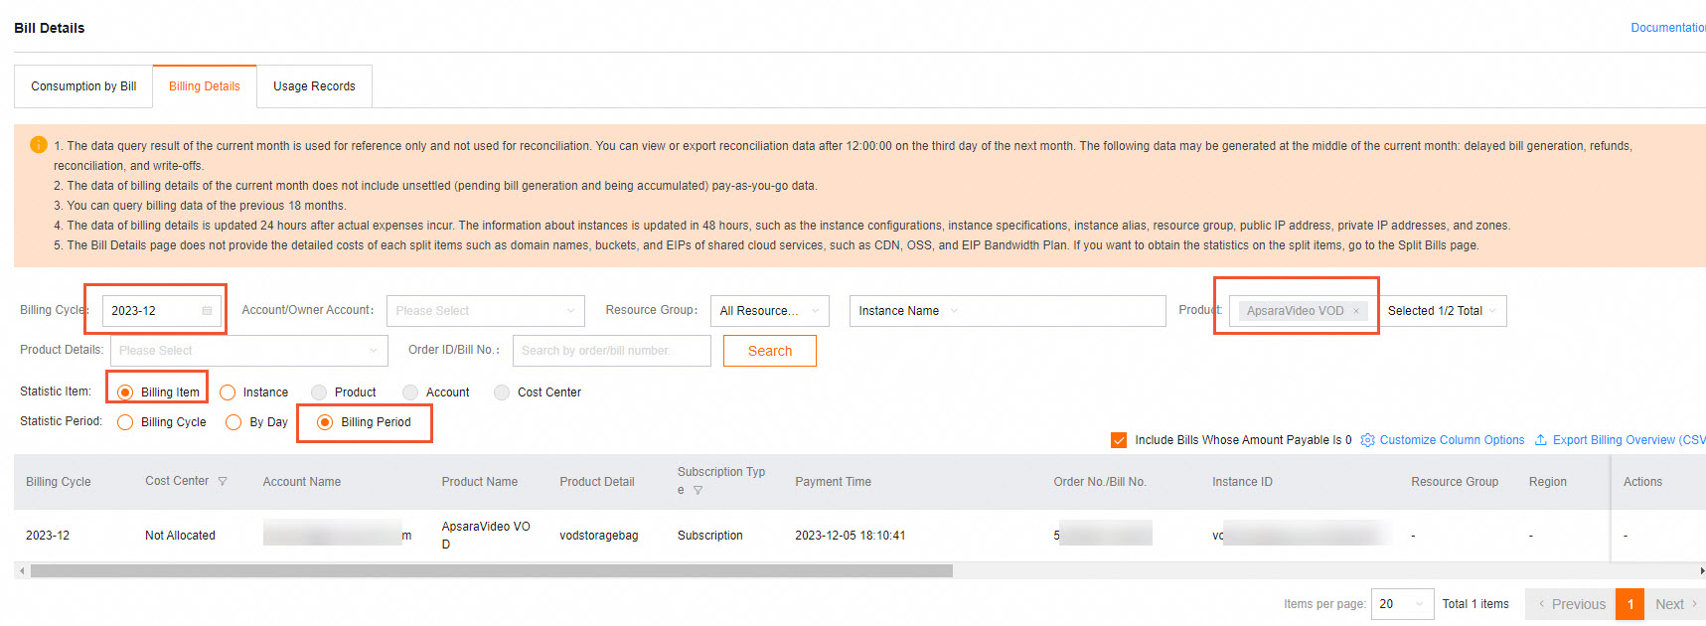1706x626 pixels.
Task: Switch to Consumption by Bill tab
Action: click(x=83, y=86)
